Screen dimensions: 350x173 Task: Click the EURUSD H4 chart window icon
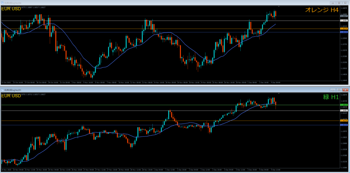[3, 3]
